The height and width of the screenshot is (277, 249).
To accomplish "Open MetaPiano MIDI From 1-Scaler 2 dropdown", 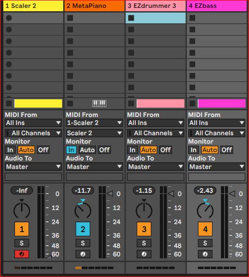I will (95, 123).
